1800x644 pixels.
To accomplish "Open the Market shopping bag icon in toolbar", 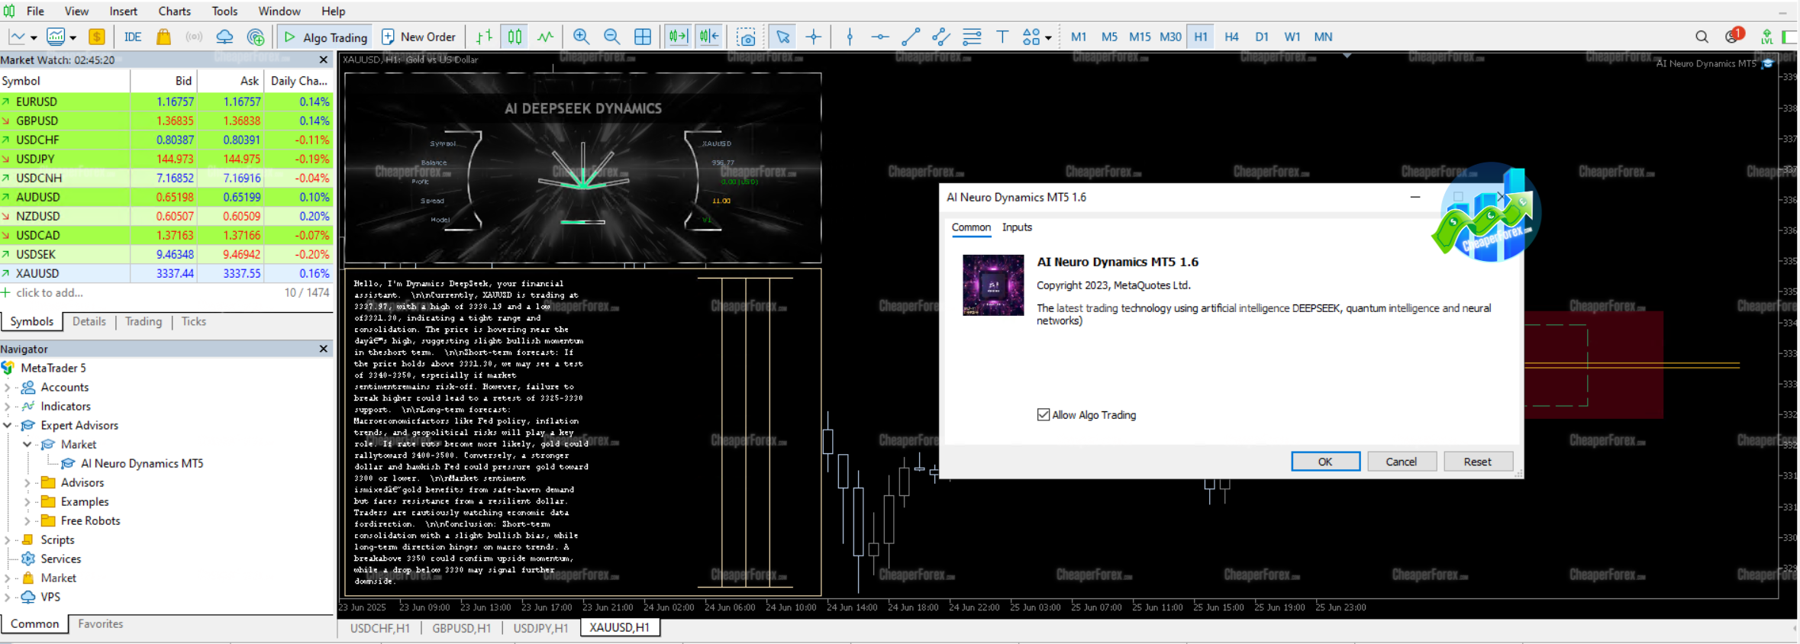I will point(163,37).
